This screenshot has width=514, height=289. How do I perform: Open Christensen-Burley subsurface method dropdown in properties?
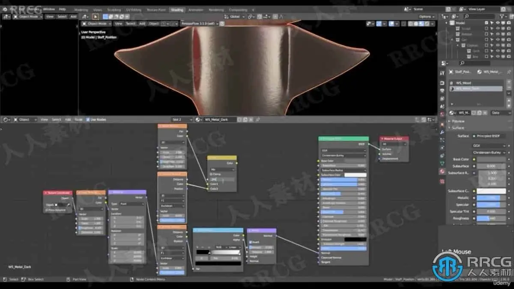488,152
